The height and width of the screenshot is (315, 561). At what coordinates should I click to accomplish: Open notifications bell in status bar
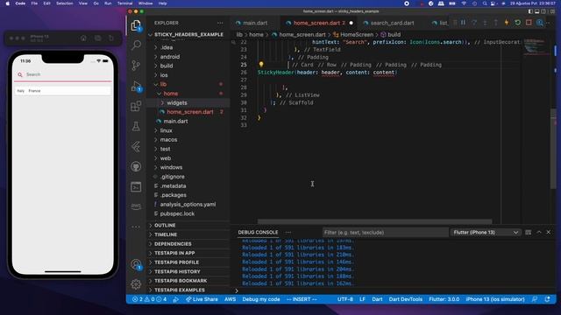click(x=547, y=299)
